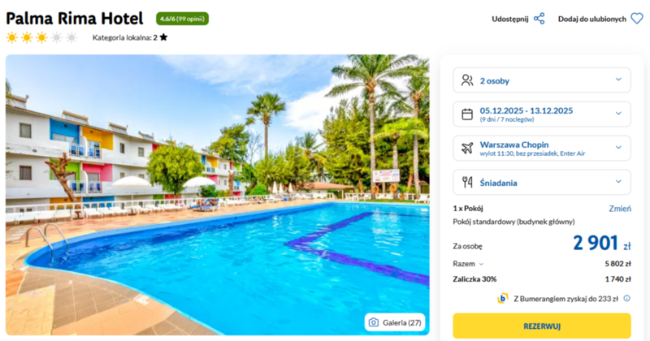Open the 4.6/6 reviews rating badge
This screenshot has height=341, width=650.
pyautogui.click(x=182, y=19)
